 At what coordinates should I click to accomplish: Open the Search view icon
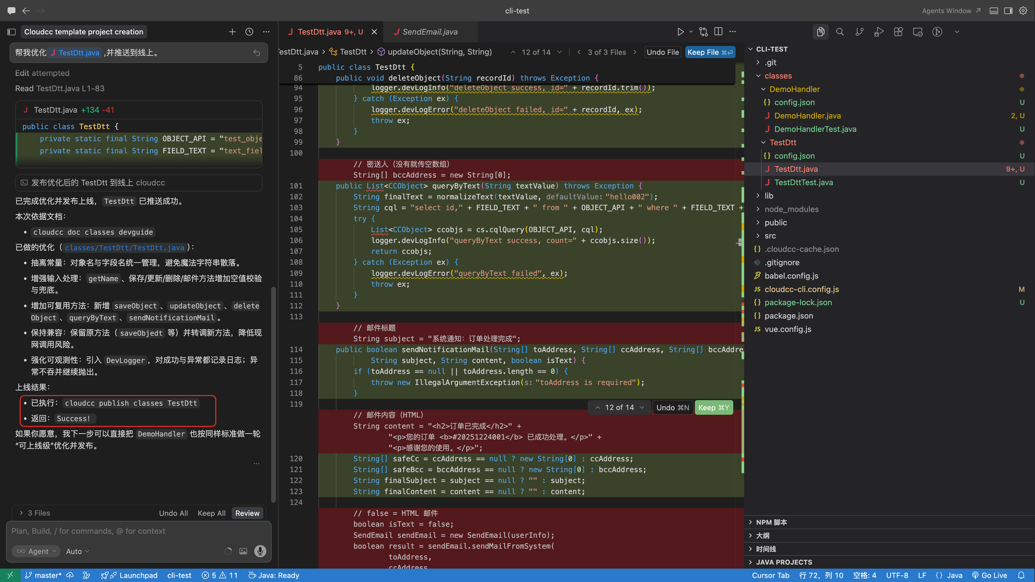[840, 32]
